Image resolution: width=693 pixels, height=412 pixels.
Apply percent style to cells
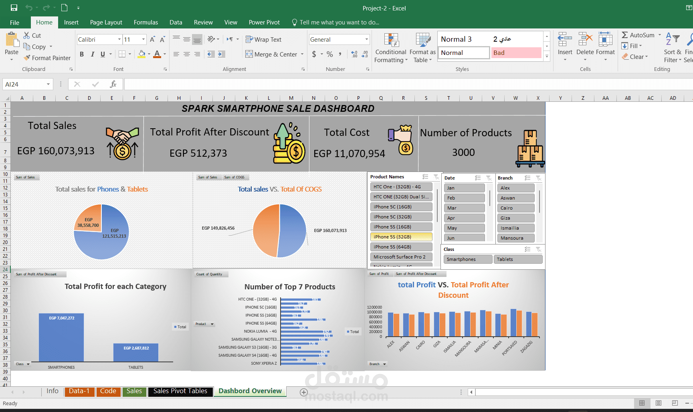(330, 54)
